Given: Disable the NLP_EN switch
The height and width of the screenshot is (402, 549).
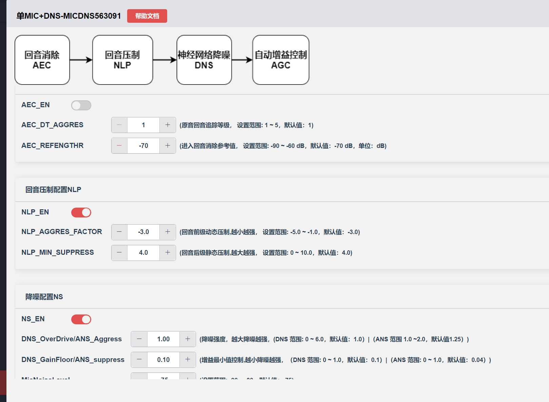Looking at the screenshot, I should [81, 213].
